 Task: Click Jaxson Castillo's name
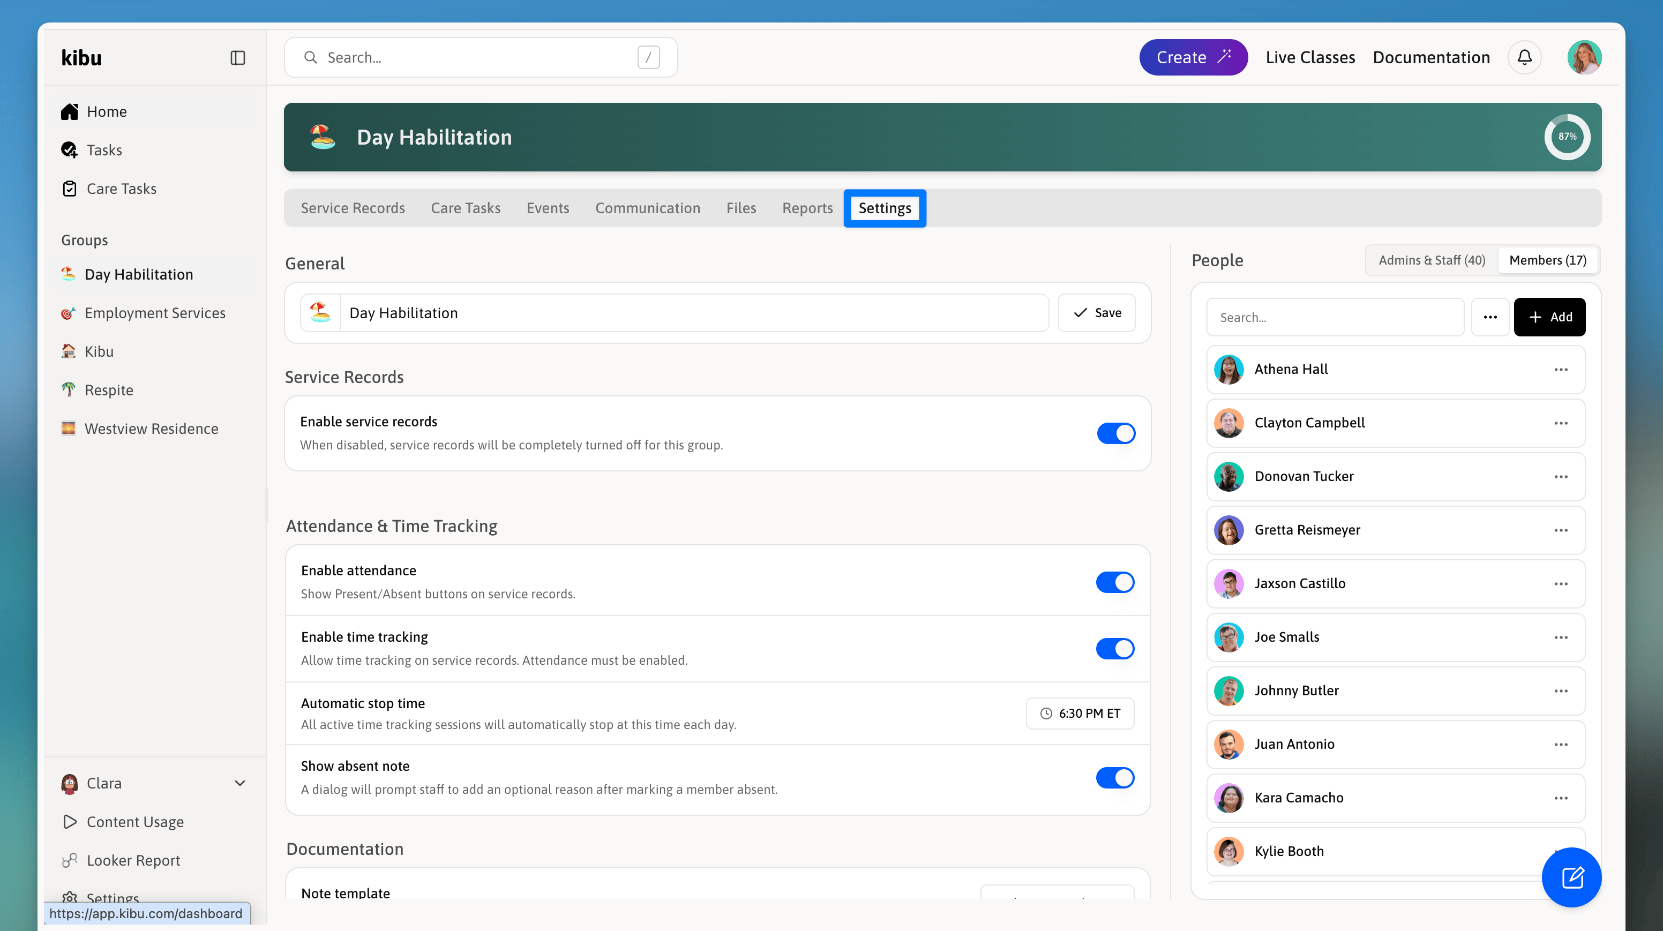coord(1300,584)
